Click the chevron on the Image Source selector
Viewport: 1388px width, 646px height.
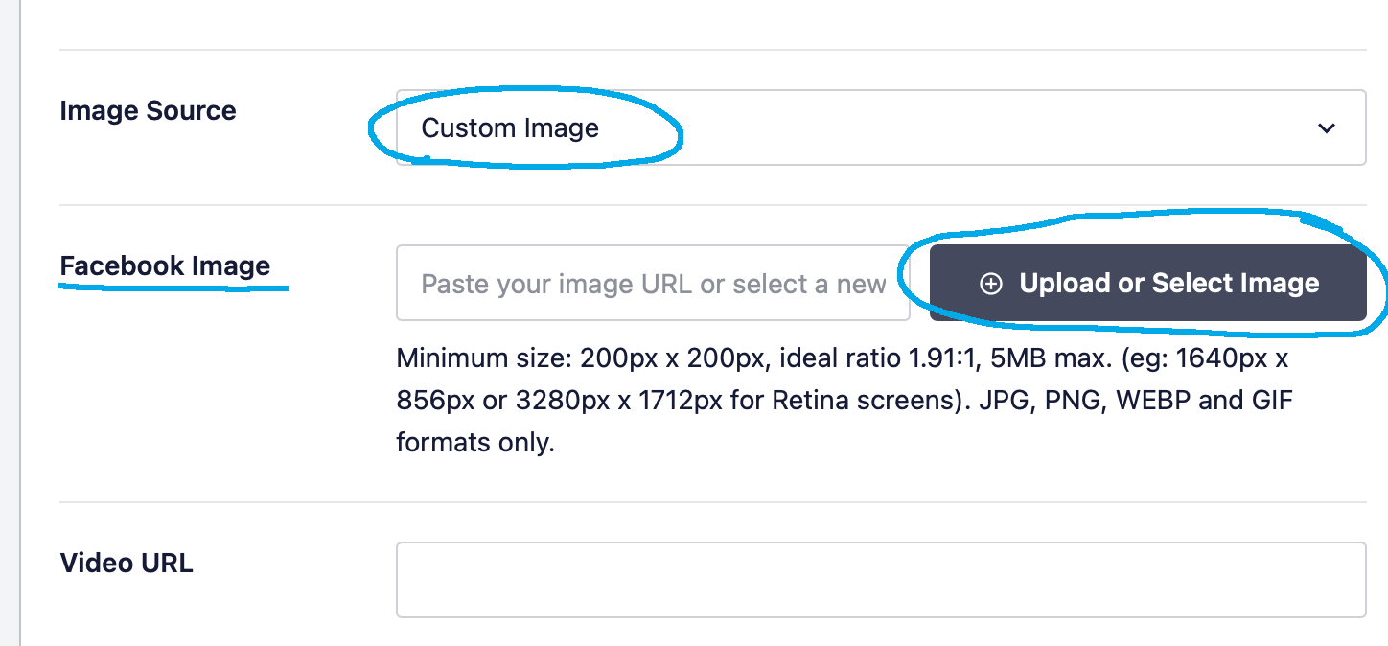coord(1327,127)
